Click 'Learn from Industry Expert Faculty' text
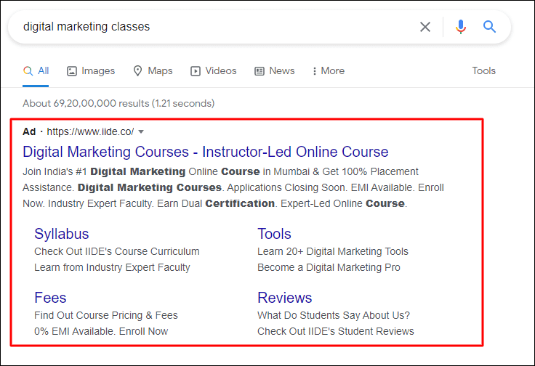The width and height of the screenshot is (535, 366). (112, 267)
